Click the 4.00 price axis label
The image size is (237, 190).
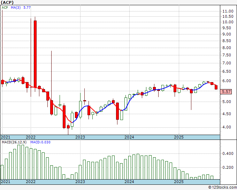227,127
